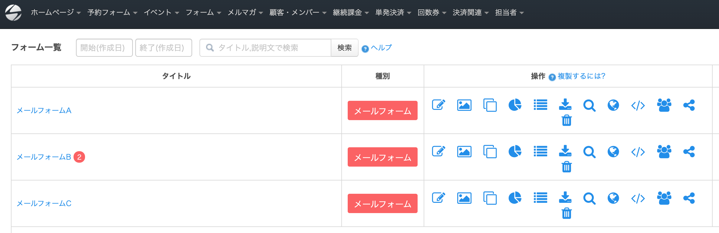The height and width of the screenshot is (233, 719).
Task: Click magnifier preview icon for メールフォームA
Action: click(x=589, y=106)
